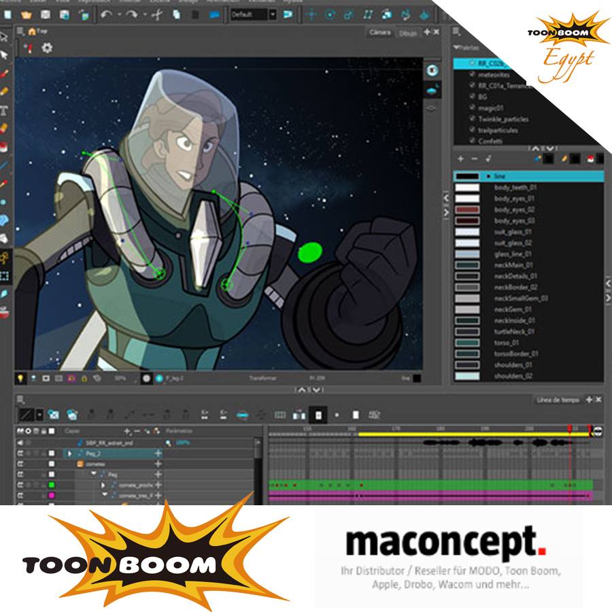Click the Open scene folder icon
The image size is (612, 612).
(x=26, y=15)
